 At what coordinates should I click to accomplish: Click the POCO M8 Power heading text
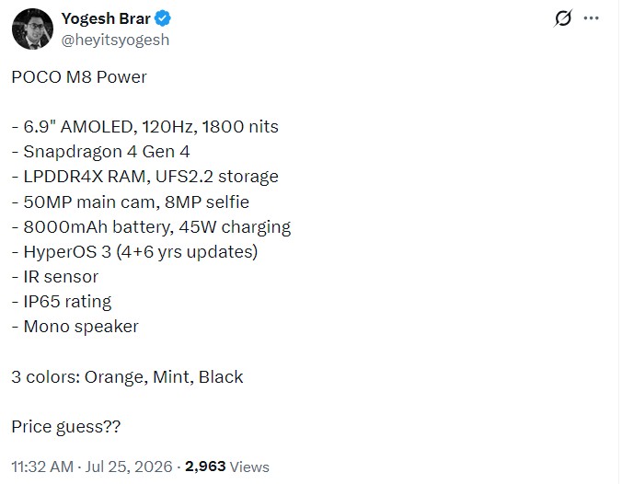79,77
